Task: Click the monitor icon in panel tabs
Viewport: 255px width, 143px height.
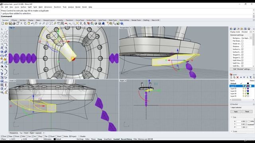Action: [249, 29]
